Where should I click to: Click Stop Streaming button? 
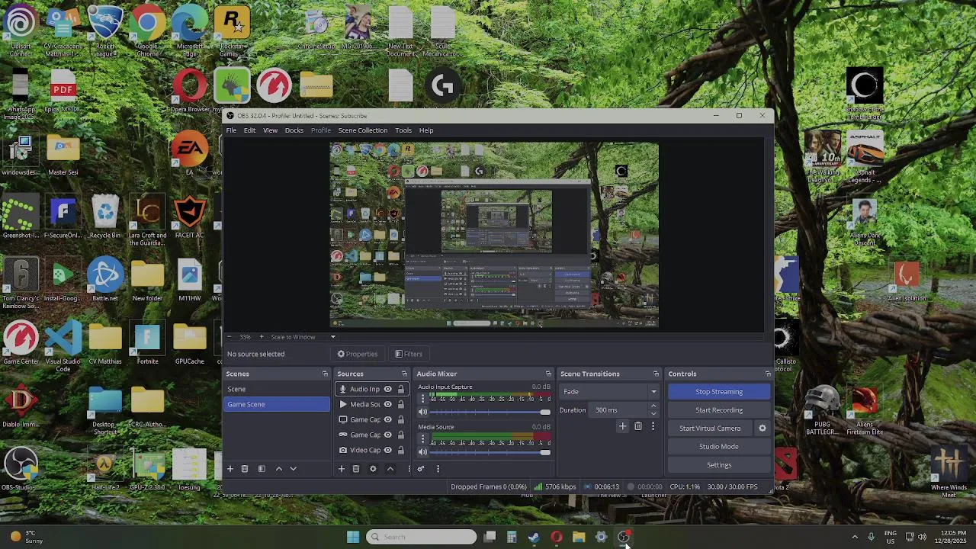(719, 392)
